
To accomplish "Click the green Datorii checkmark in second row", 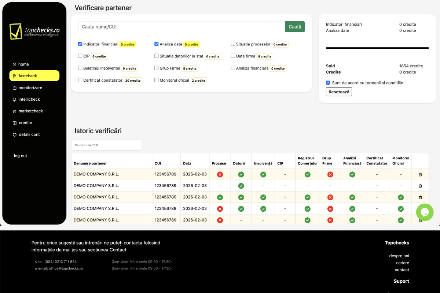I will pos(241,186).
